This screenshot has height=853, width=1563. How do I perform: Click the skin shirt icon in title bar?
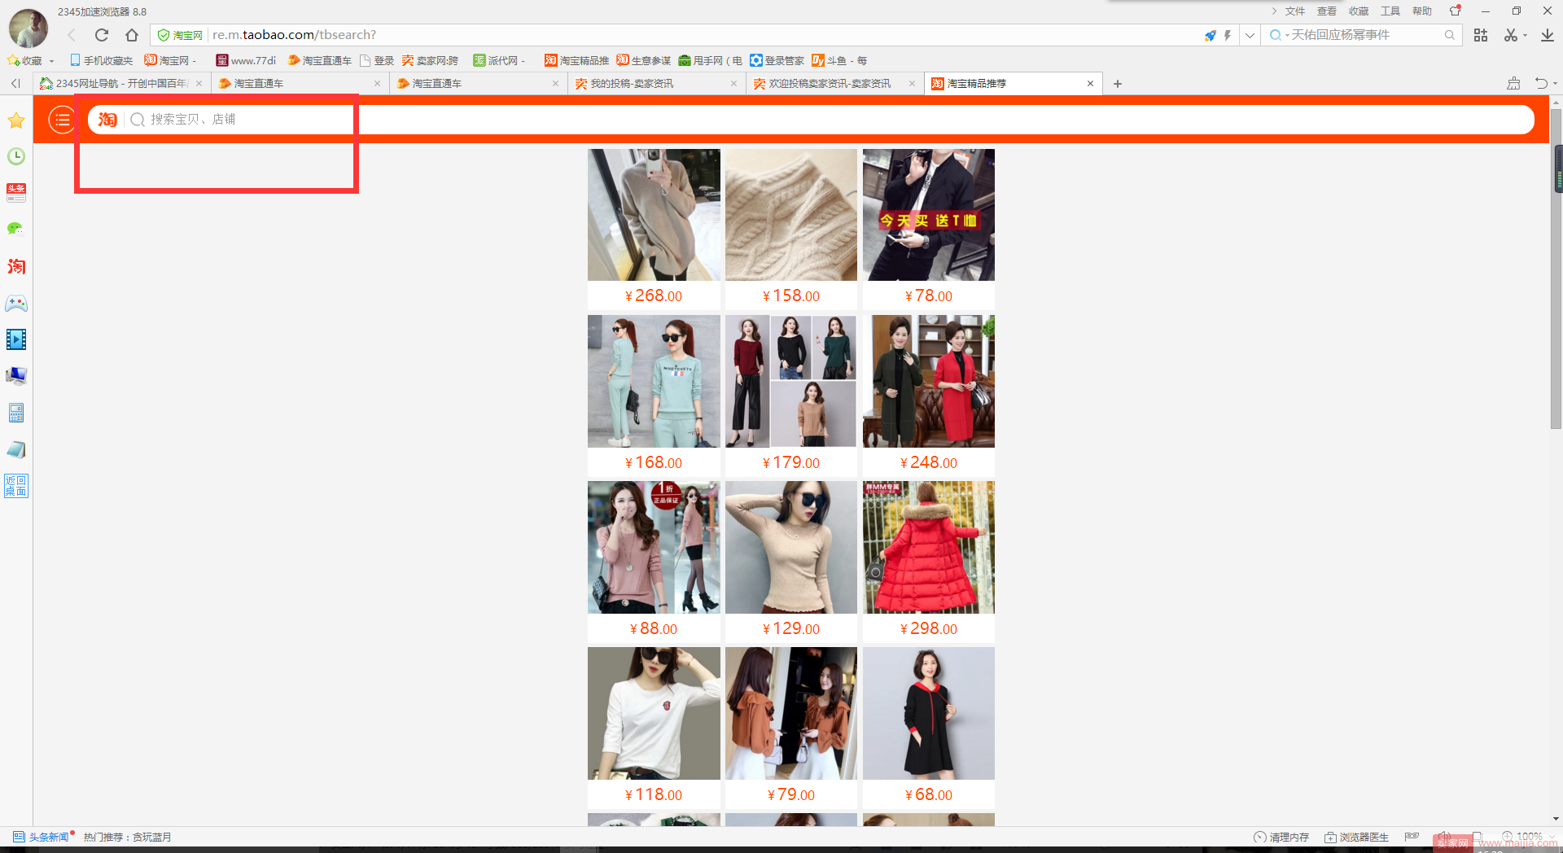tap(1456, 11)
